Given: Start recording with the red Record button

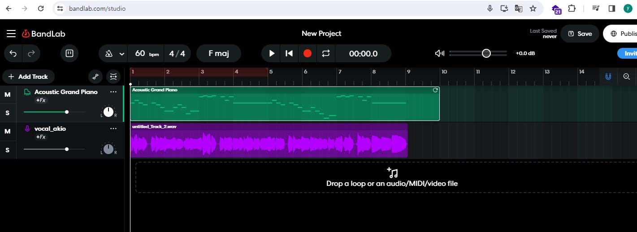Looking at the screenshot, I should click(x=307, y=54).
